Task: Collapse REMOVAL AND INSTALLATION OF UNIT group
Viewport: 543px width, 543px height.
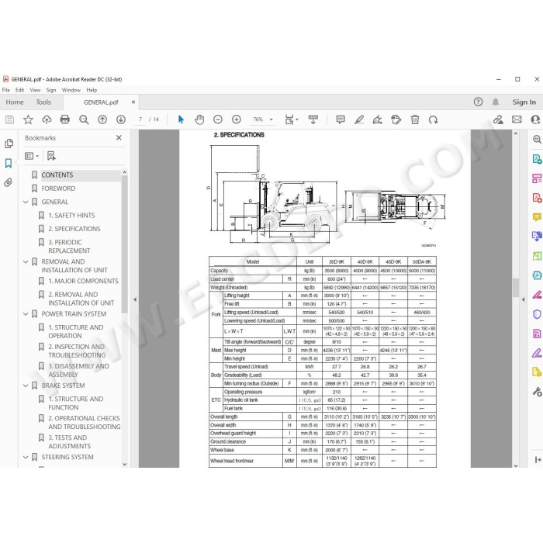Action: 26,262
